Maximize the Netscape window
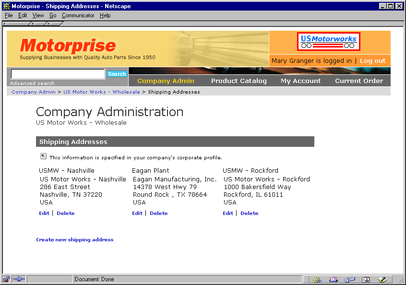Screen dimensions: 406x285 point(391,6)
